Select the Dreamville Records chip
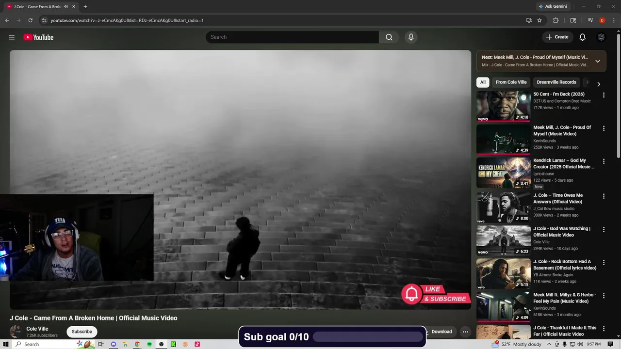621x349 pixels. (556, 82)
